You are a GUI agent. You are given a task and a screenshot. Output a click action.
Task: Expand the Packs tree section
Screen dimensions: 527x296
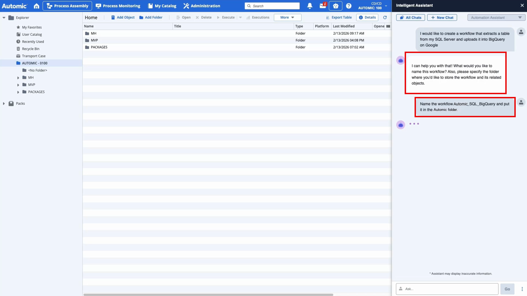4,104
